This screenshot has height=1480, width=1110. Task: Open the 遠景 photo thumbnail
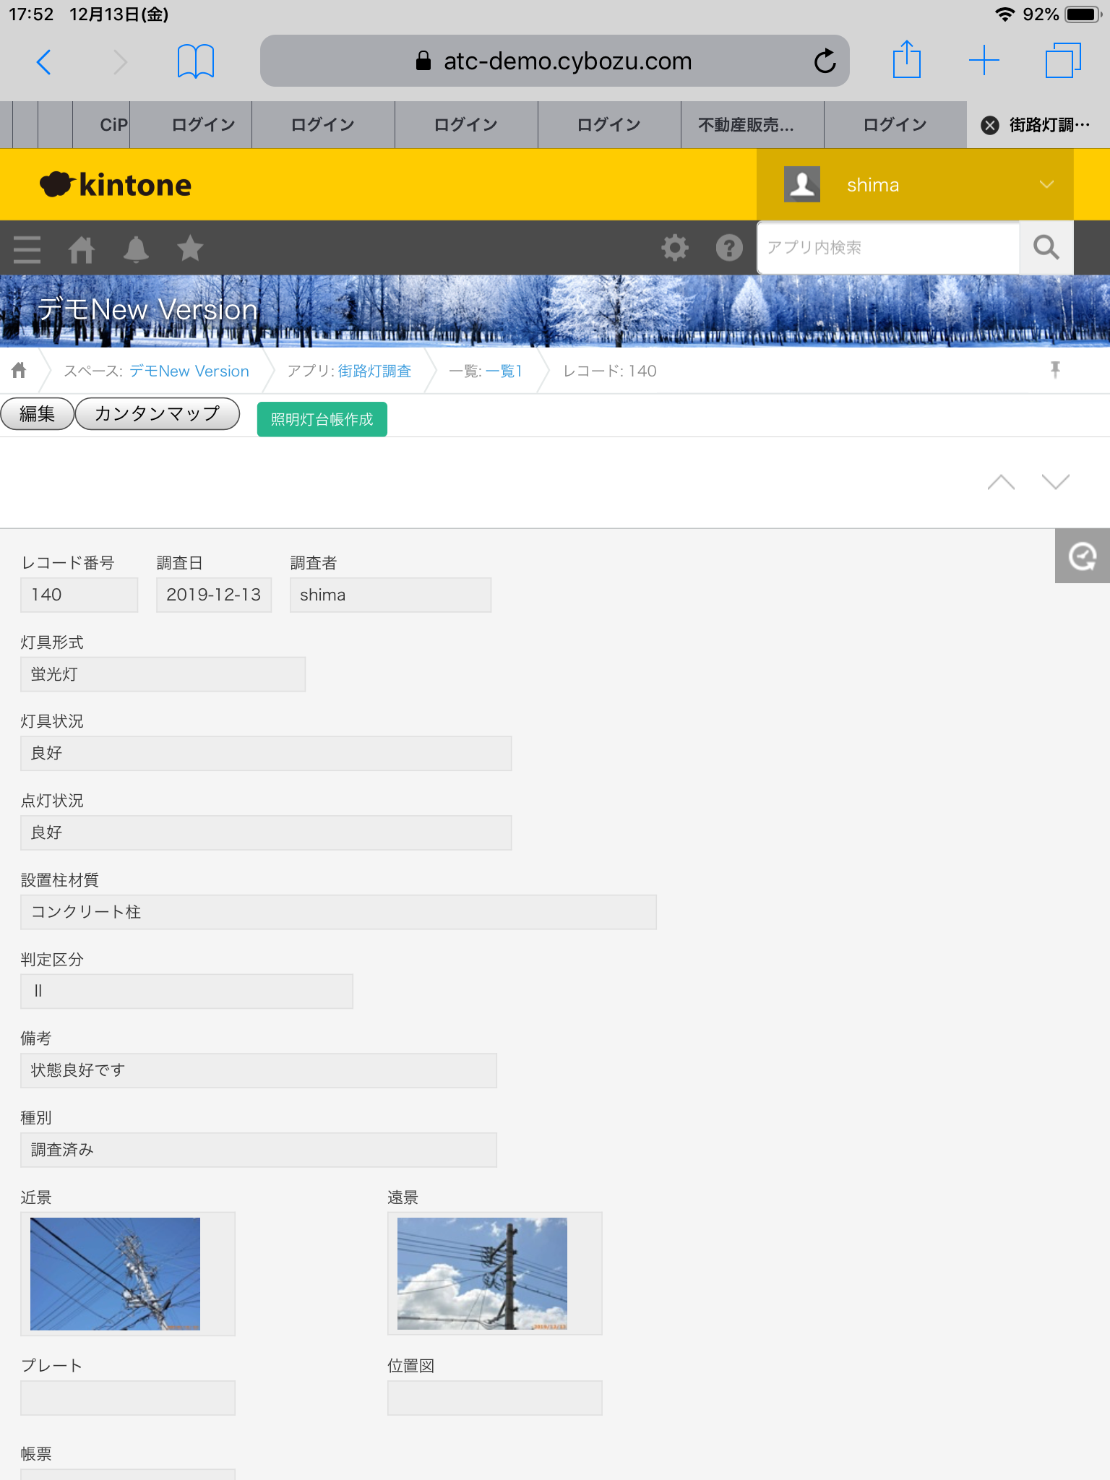point(483,1273)
